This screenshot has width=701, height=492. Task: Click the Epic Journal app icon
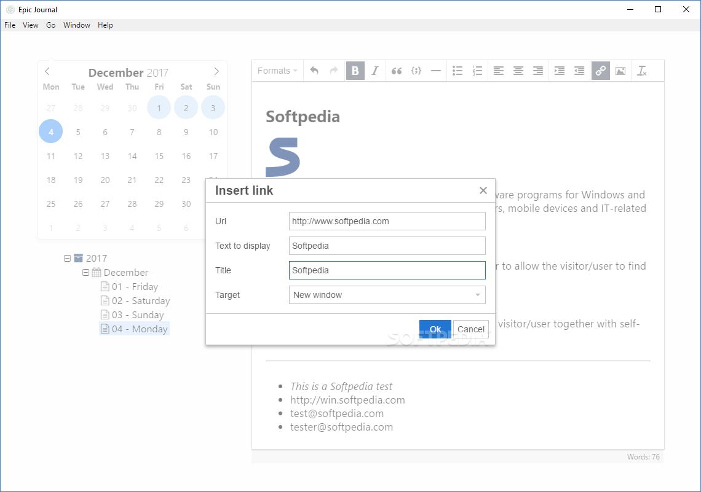(x=10, y=9)
